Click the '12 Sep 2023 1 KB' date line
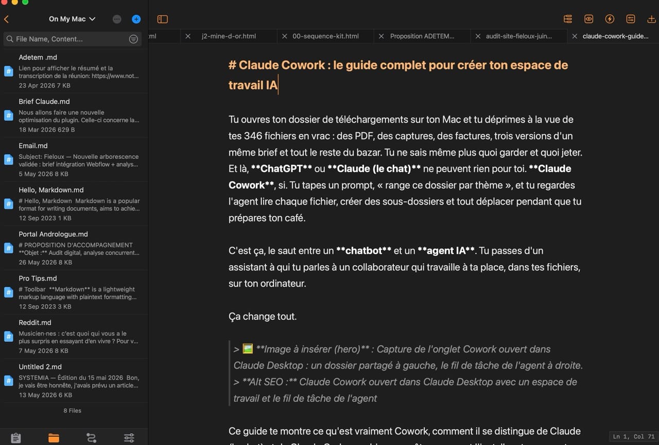The height and width of the screenshot is (445, 659). click(x=44, y=218)
